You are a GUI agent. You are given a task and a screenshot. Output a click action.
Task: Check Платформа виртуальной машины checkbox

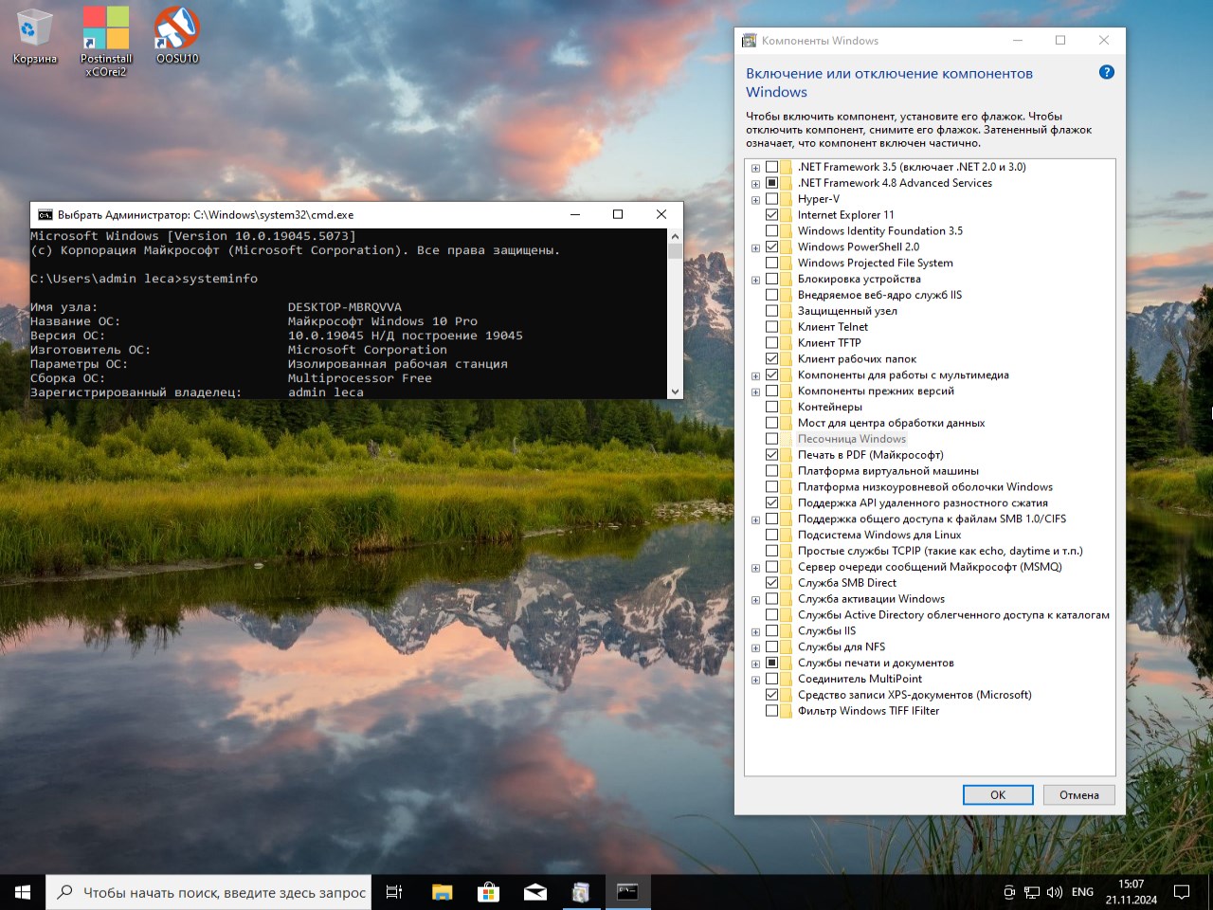click(771, 471)
